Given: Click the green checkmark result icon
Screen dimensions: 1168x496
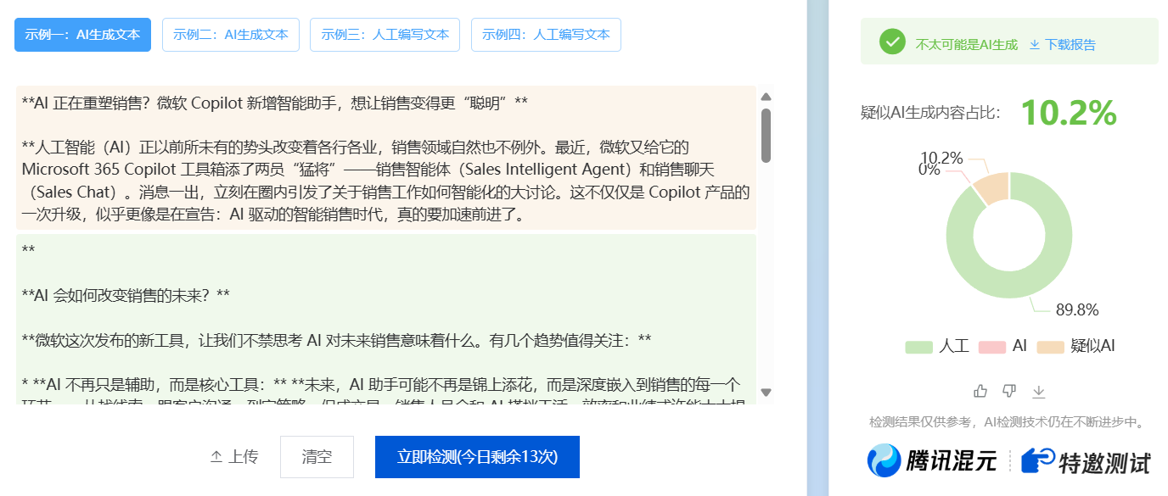Looking at the screenshot, I should (x=892, y=42).
